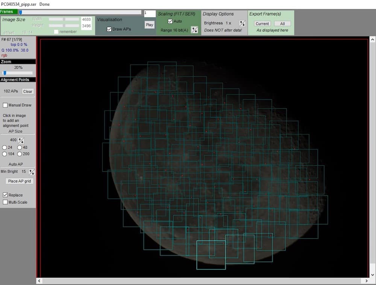Click the PC040534_pipp.ser file name
Viewport: 376px width, 285px height.
pyautogui.click(x=18, y=4)
